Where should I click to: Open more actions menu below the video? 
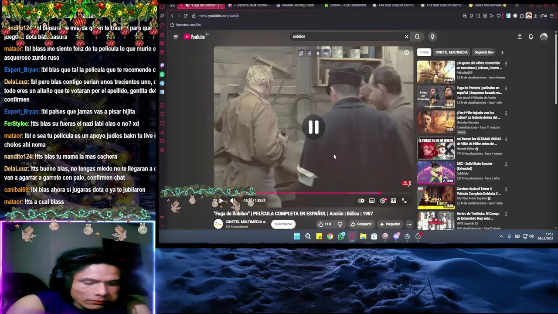point(409,224)
